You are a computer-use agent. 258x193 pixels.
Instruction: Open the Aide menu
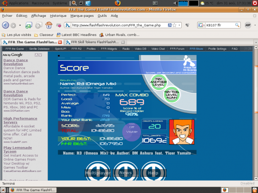point(114,16)
